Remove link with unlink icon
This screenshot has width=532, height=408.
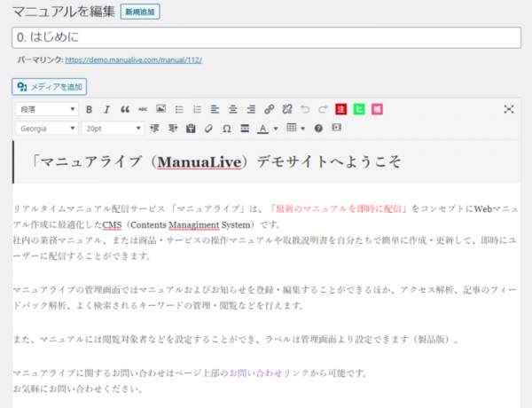pyautogui.click(x=287, y=109)
